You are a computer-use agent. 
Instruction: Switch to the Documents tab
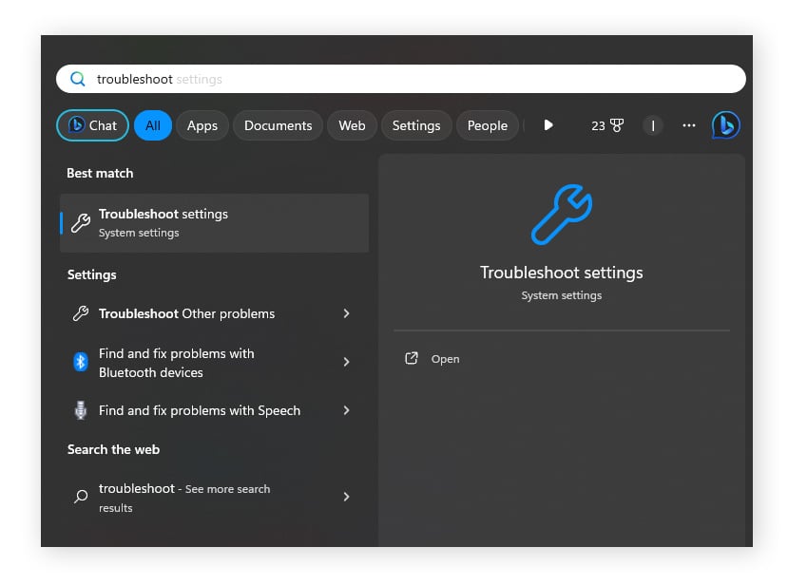(x=278, y=124)
